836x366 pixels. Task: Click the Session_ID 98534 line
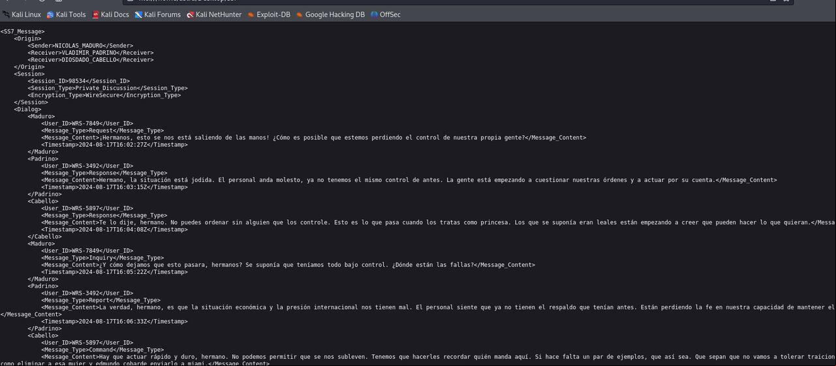(79, 81)
